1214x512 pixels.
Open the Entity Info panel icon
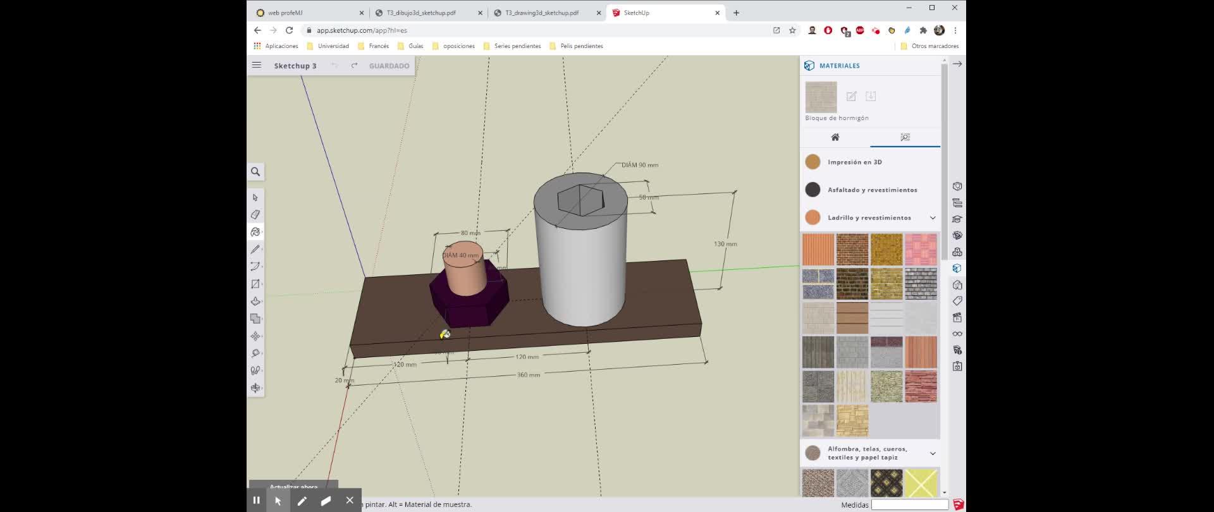click(957, 186)
